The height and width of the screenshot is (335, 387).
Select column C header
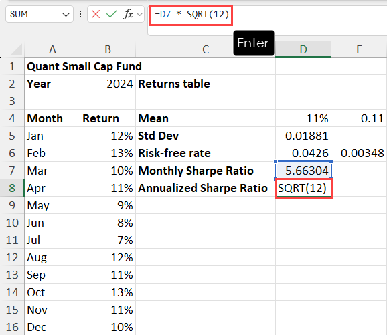click(206, 49)
